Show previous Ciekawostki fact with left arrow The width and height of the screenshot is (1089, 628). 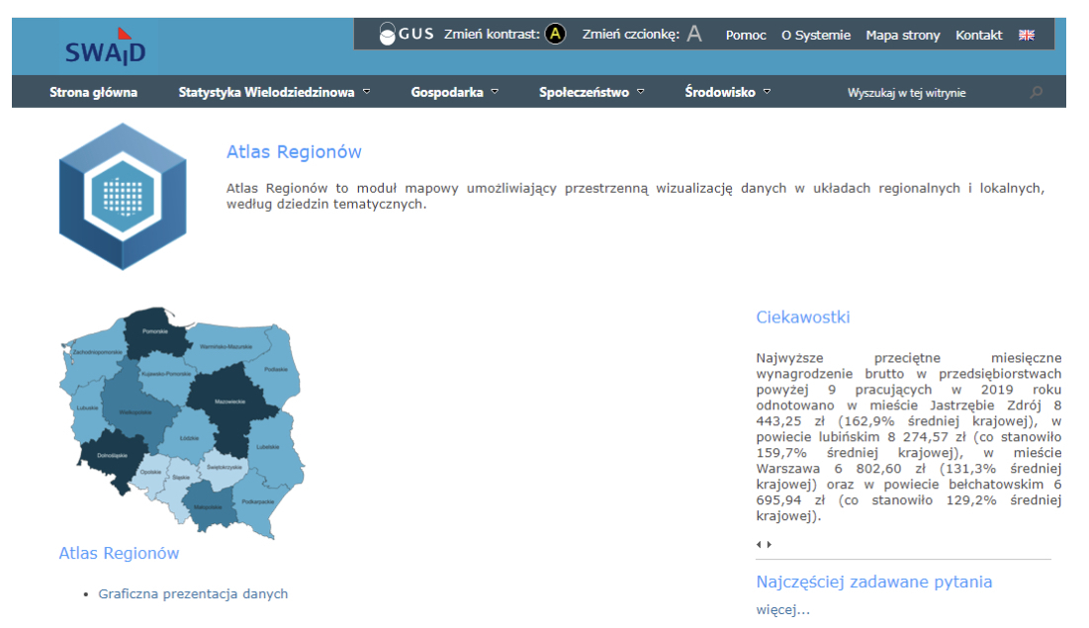pyautogui.click(x=759, y=544)
